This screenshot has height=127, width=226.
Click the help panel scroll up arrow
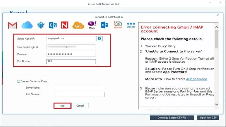coord(216,27)
